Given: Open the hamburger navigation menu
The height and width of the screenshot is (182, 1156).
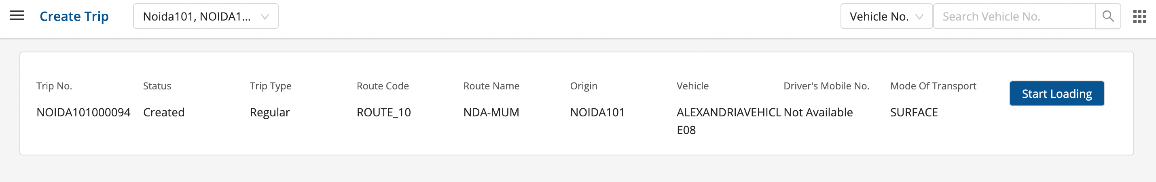Looking at the screenshot, I should [x=17, y=16].
